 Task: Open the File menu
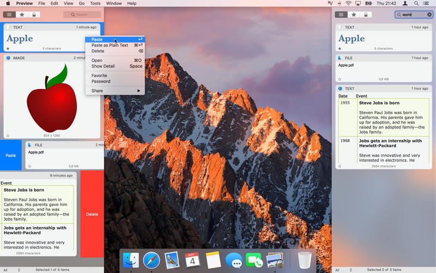[42, 3]
